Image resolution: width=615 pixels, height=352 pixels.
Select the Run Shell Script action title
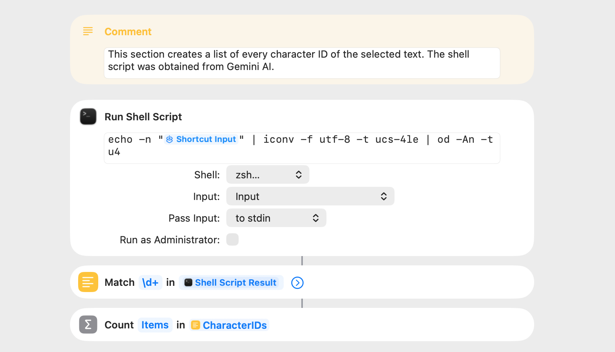(x=143, y=117)
